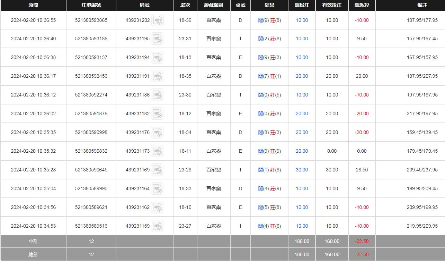Open video replay for round 439231169
445x262 pixels.
(158, 170)
